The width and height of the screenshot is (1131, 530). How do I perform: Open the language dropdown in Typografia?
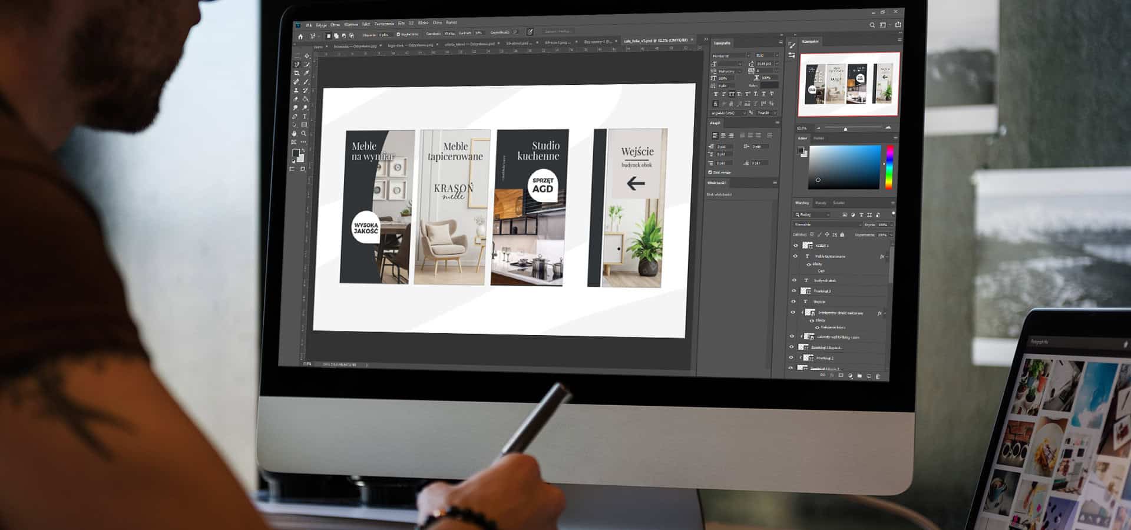coord(729,112)
